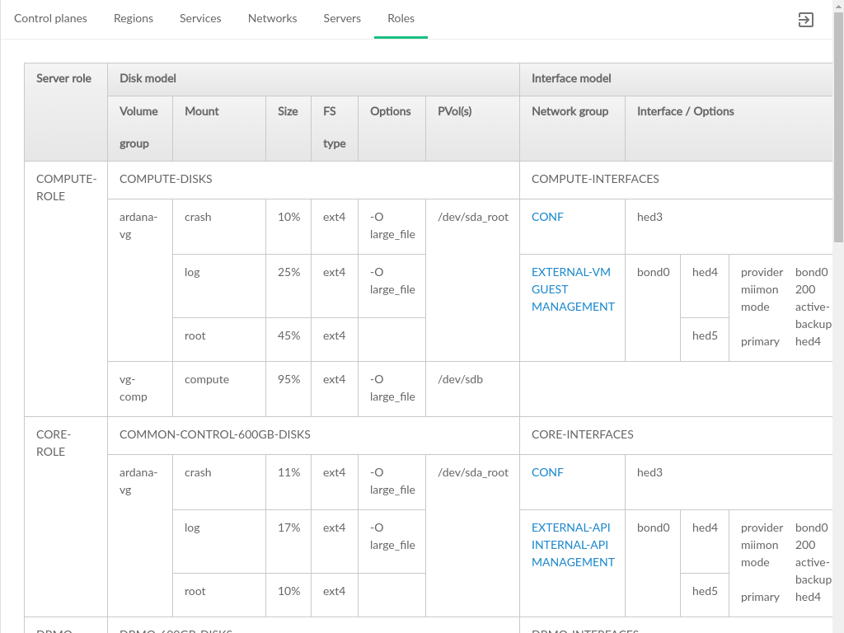Viewport: 844px width, 633px height.
Task: Open the GUEST network group link
Action: (x=550, y=289)
